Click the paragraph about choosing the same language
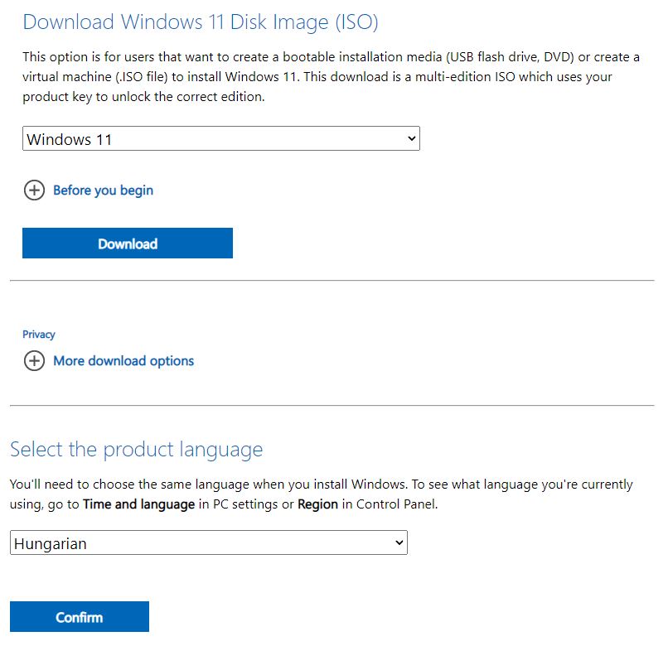668x646 pixels. point(321,494)
